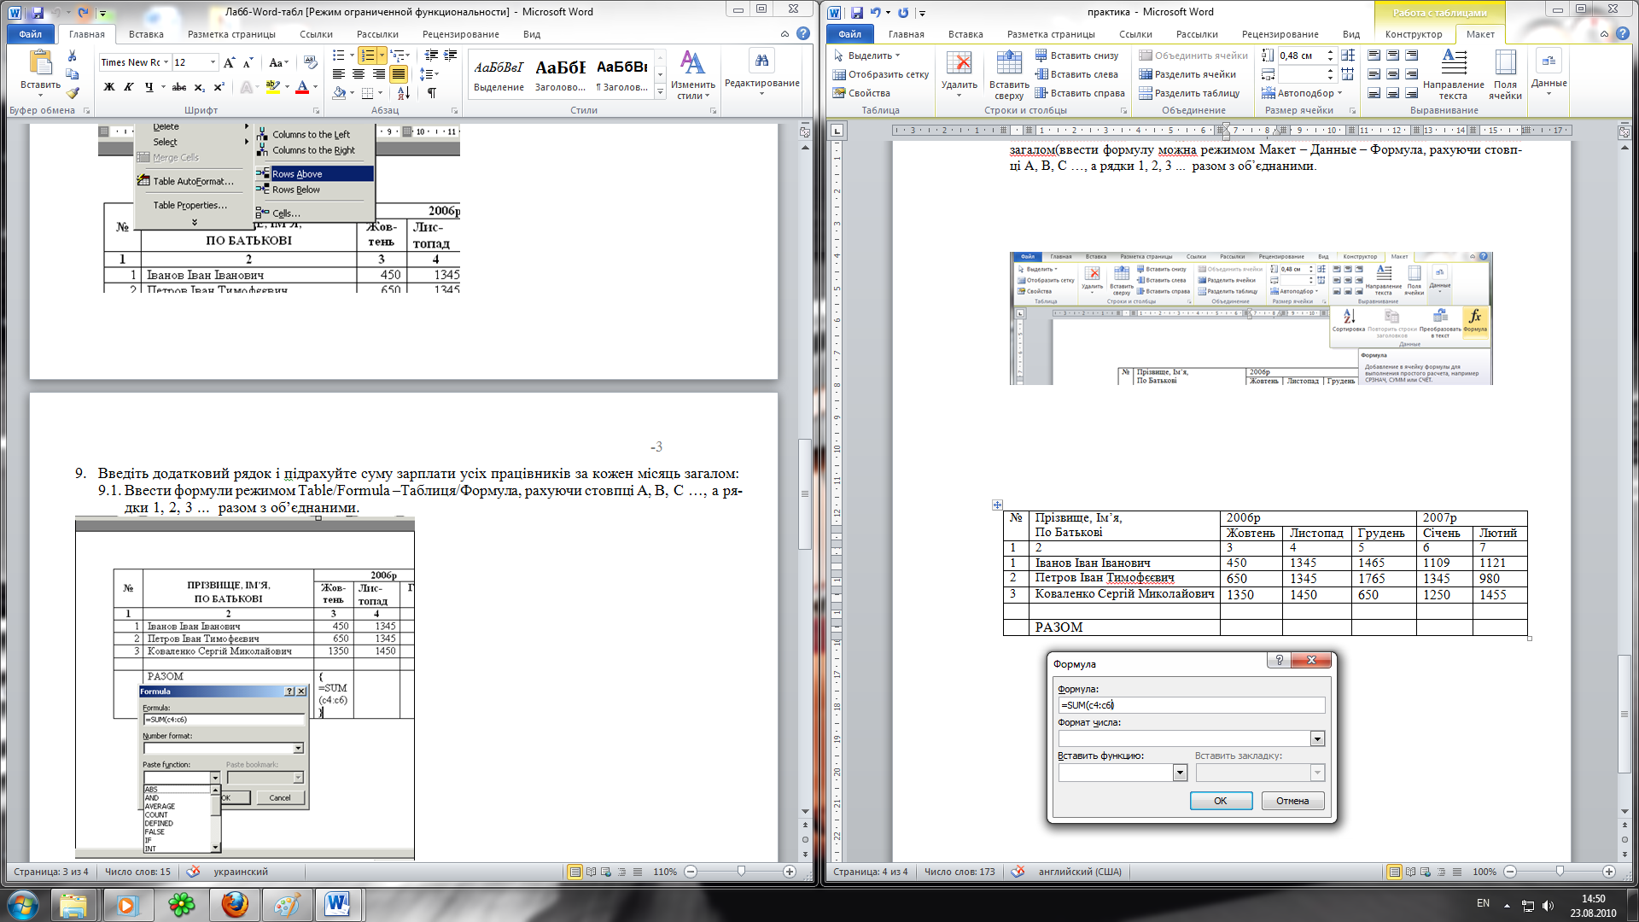
Task: Toggle Center paragraph alignment
Action: pyautogui.click(x=359, y=74)
